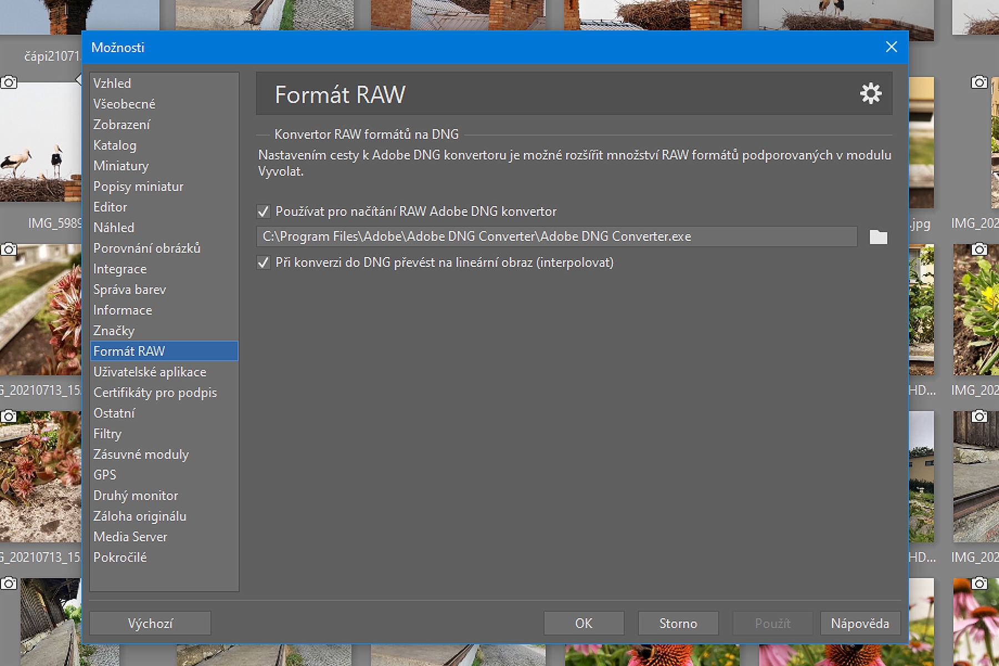This screenshot has width=999, height=666.
Task: Uncheck linear image conversion (interpolovat) checkbox
Action: point(264,263)
